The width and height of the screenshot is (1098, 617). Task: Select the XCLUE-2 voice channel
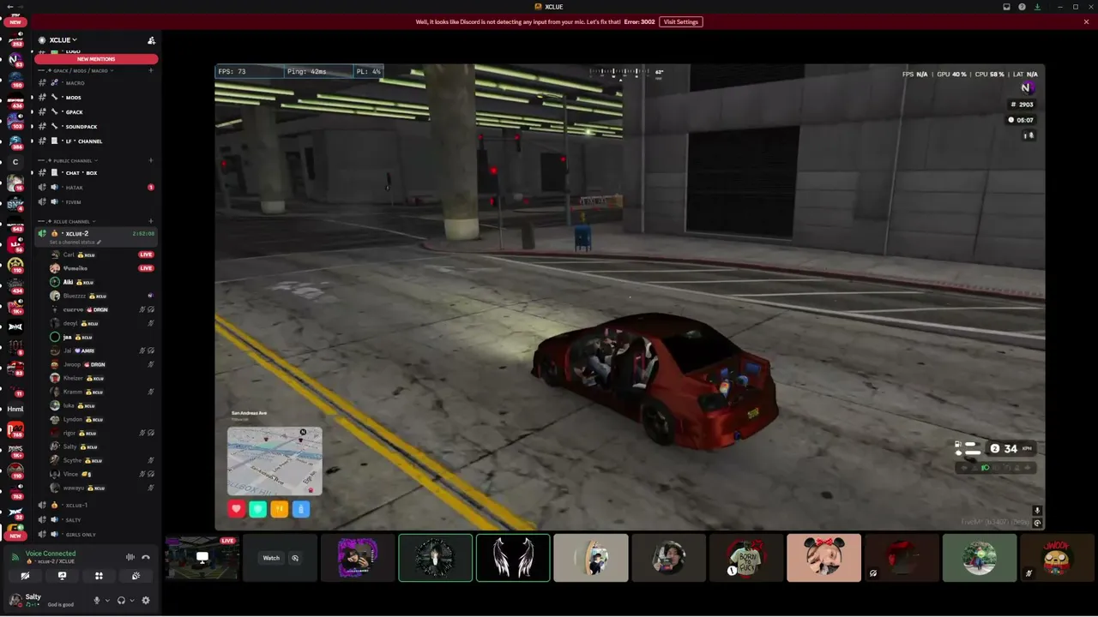[x=96, y=234]
